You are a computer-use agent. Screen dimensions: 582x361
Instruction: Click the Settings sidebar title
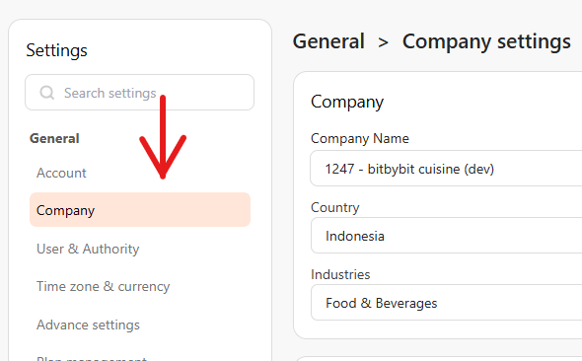[x=57, y=50]
